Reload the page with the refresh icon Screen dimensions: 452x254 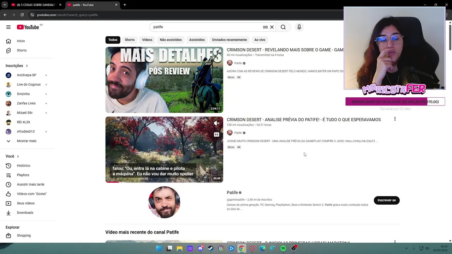pyautogui.click(x=22, y=15)
